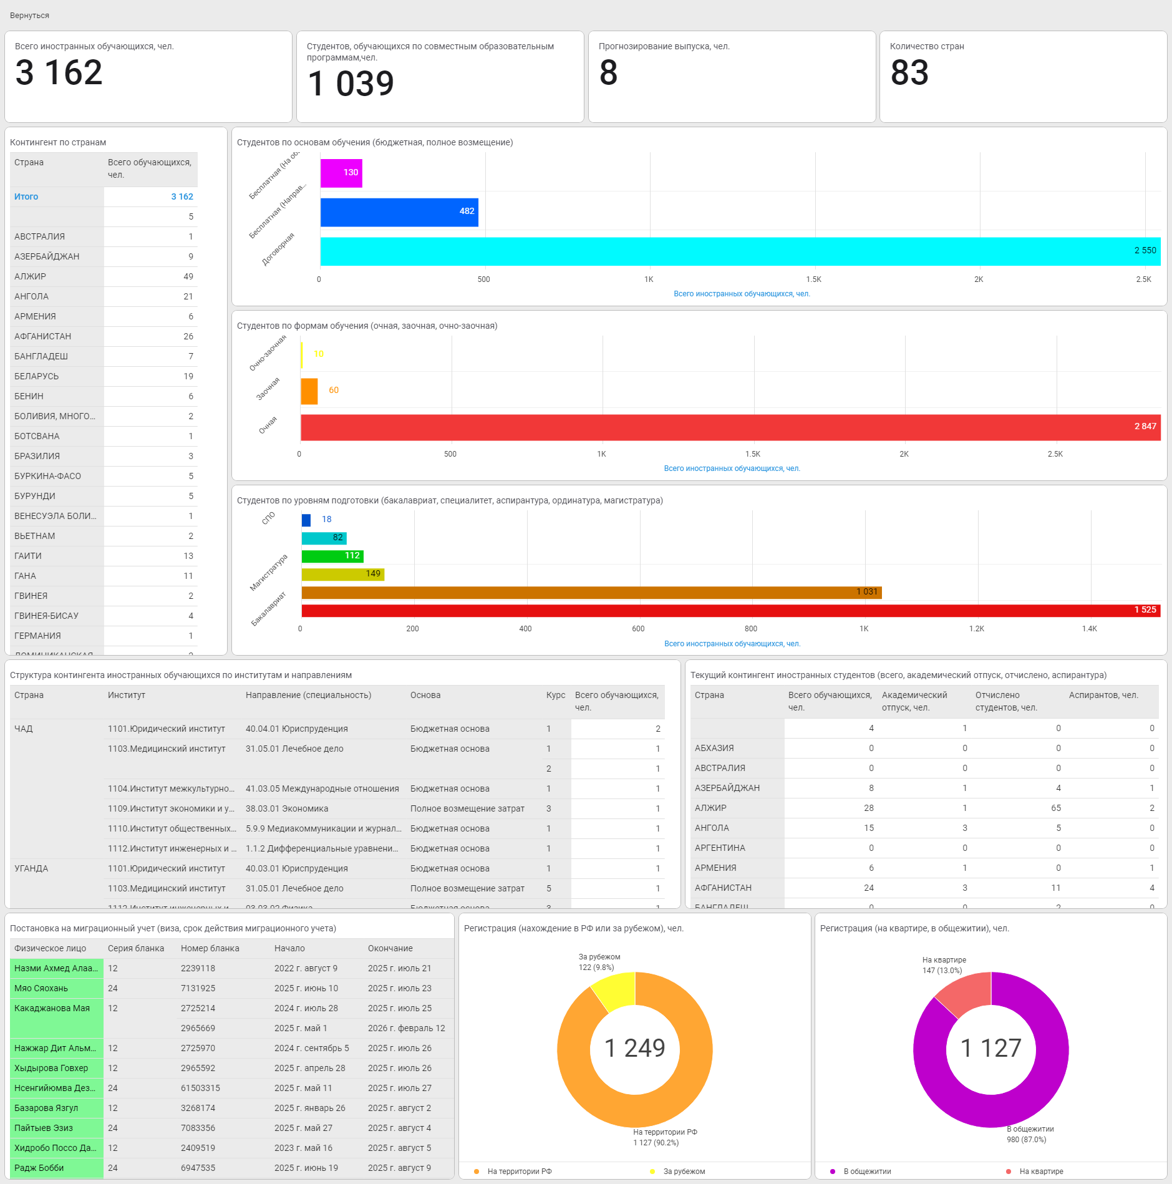Image resolution: width=1172 pixels, height=1184 pixels.
Task: Select the blue bar showing 482 students
Action: point(399,212)
